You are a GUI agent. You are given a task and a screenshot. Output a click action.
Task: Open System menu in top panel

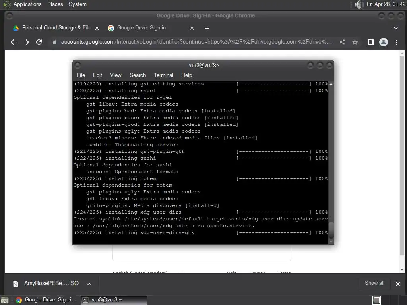point(78,4)
